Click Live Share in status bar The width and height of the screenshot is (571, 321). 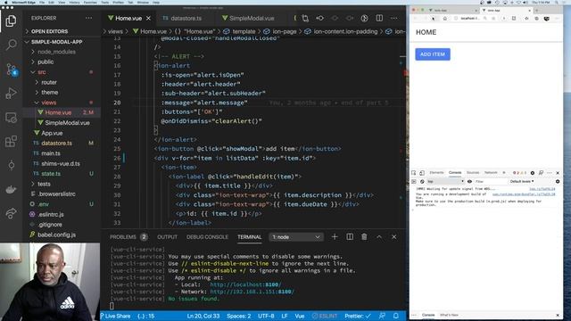pos(115,316)
